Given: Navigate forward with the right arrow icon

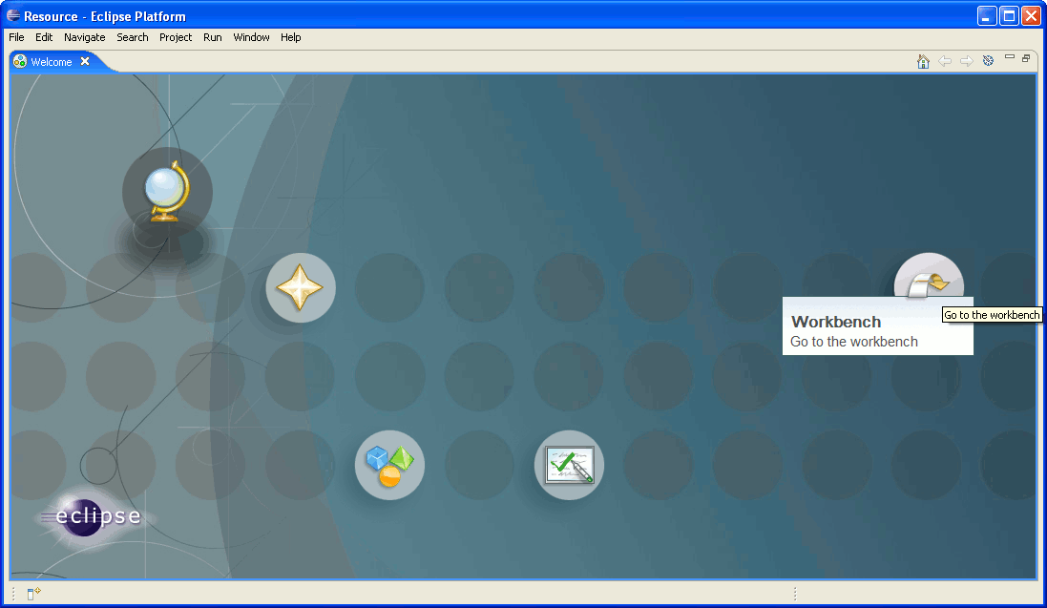Looking at the screenshot, I should tap(966, 61).
